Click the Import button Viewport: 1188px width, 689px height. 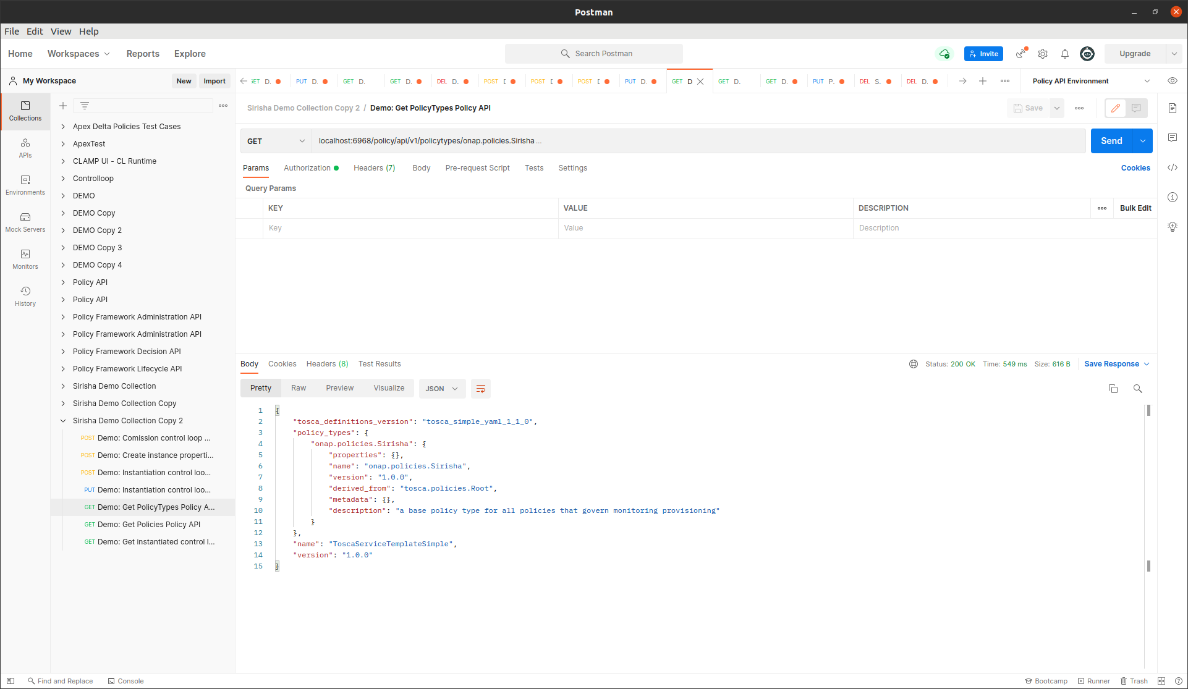click(x=214, y=81)
